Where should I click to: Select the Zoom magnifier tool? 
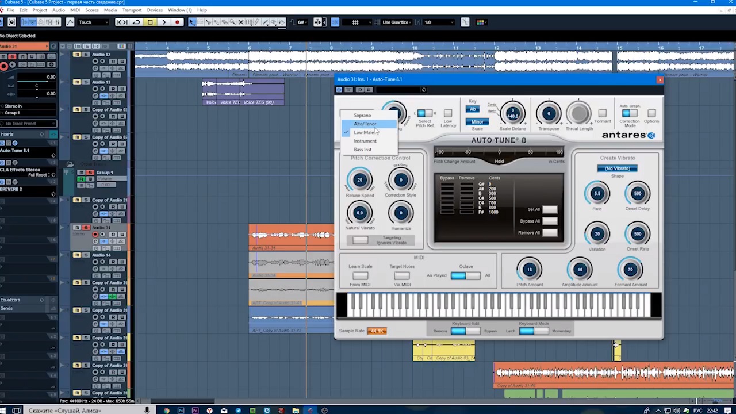point(232,22)
